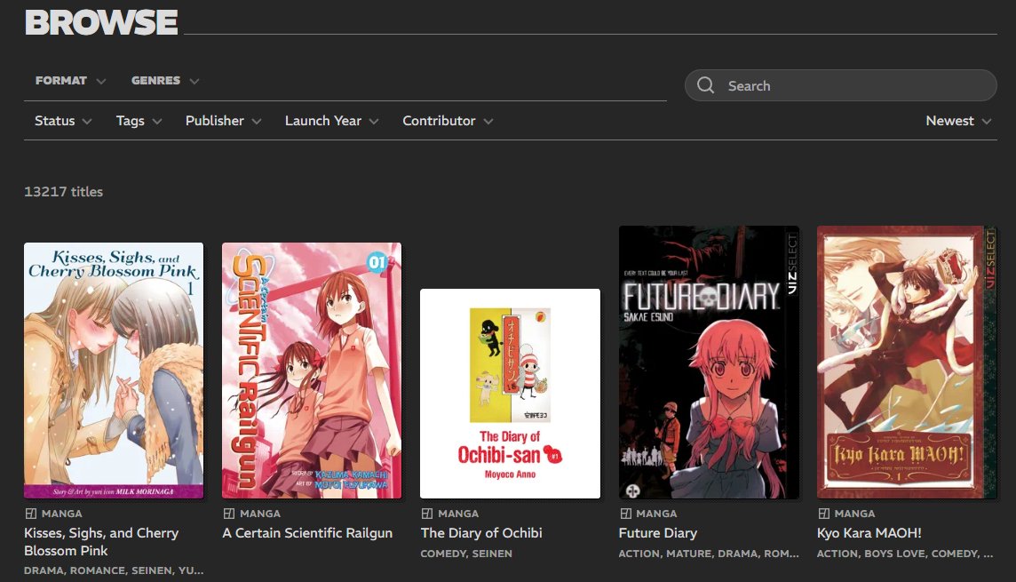This screenshot has width=1016, height=582.
Task: Click title link Future Diary
Action: 658,533
